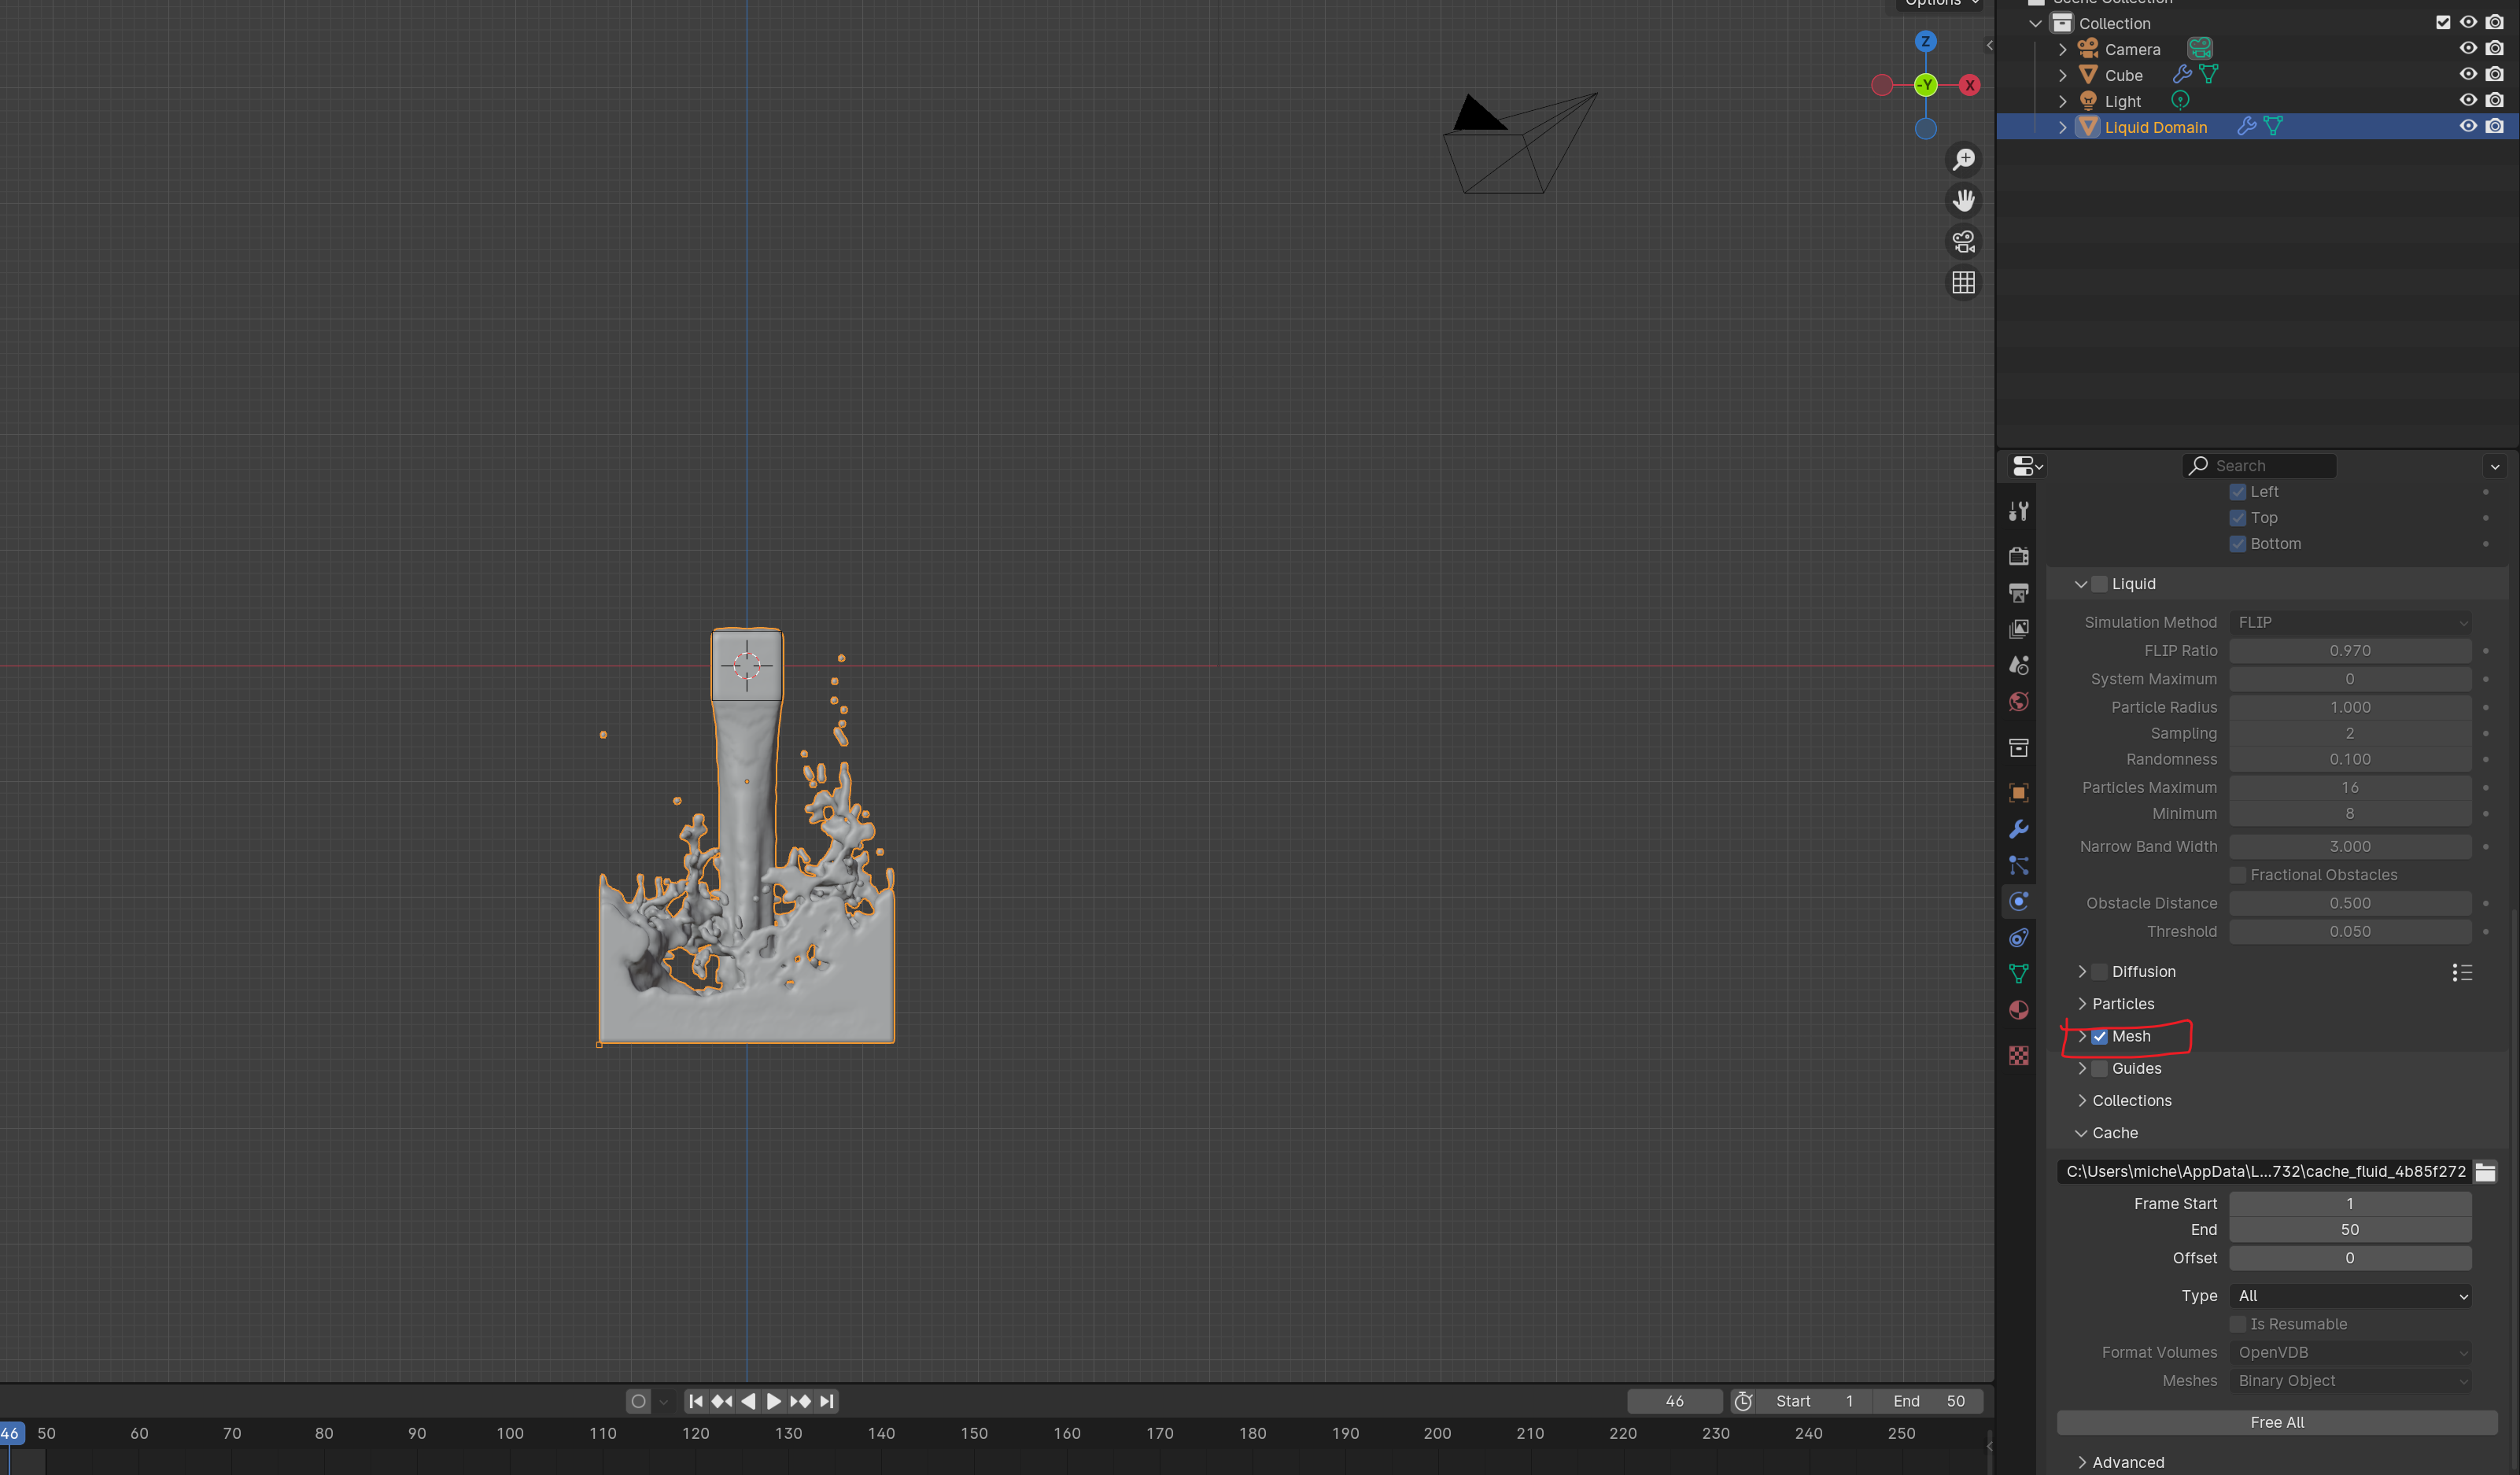Enable the Guides checkbox
2520x1475 pixels.
point(2099,1068)
